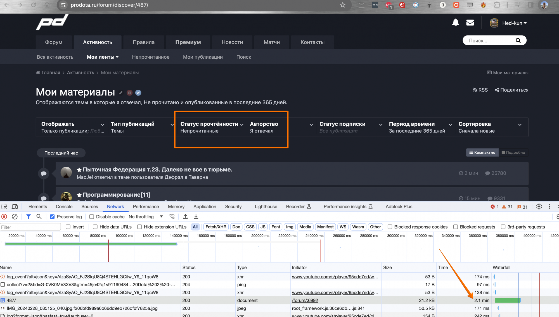Open DevTools settings gear
The height and width of the screenshot is (317, 559).
(539, 207)
